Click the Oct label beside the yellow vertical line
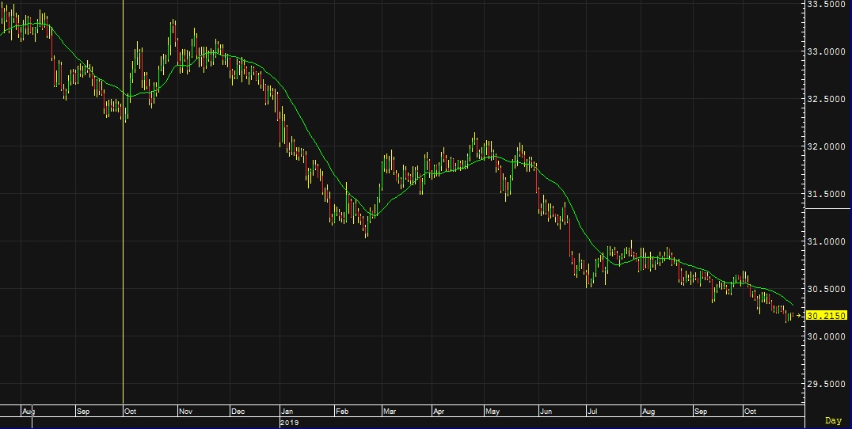The image size is (852, 429). (130, 412)
